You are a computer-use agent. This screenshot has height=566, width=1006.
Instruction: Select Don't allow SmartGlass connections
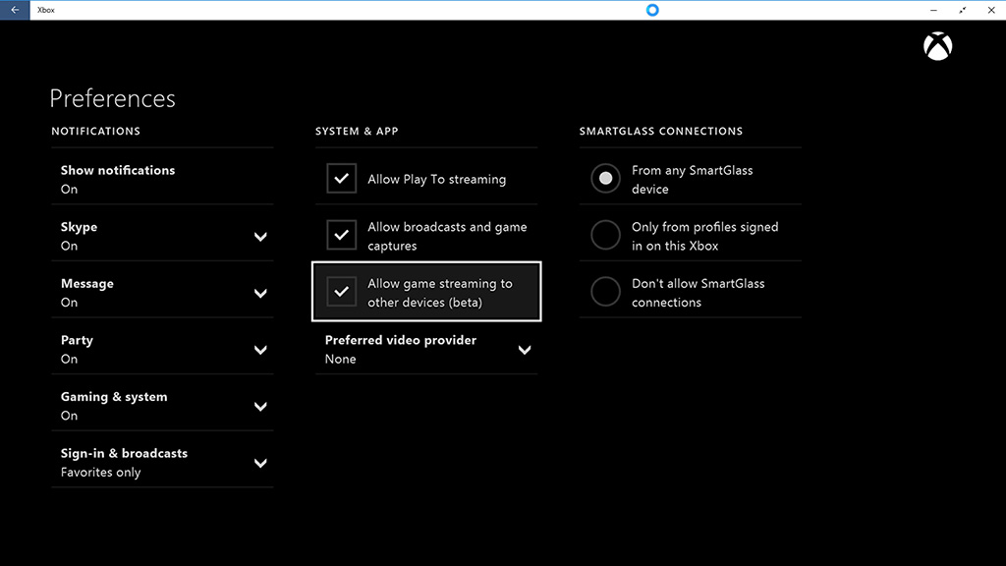click(606, 293)
